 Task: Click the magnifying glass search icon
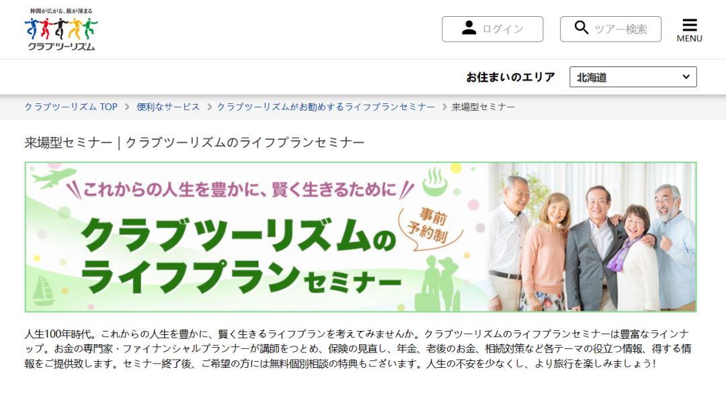pyautogui.click(x=581, y=28)
